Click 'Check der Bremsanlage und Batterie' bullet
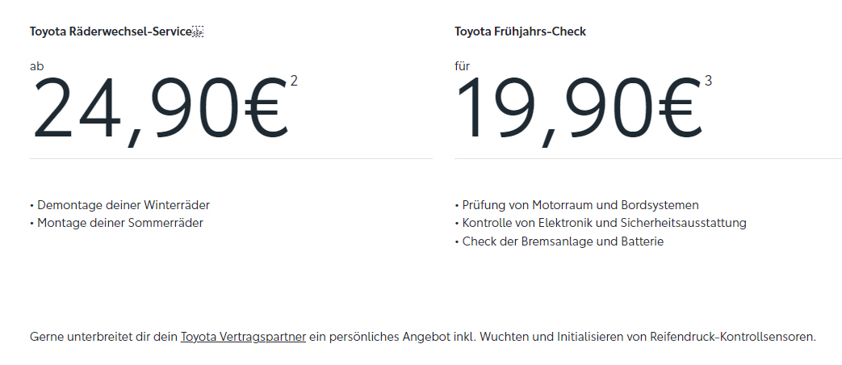This screenshot has height=365, width=842. point(559,241)
